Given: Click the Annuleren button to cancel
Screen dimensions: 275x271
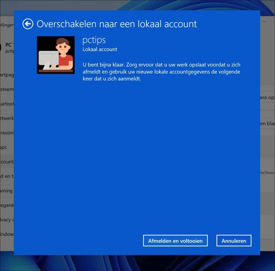Looking at the screenshot, I should tap(234, 241).
